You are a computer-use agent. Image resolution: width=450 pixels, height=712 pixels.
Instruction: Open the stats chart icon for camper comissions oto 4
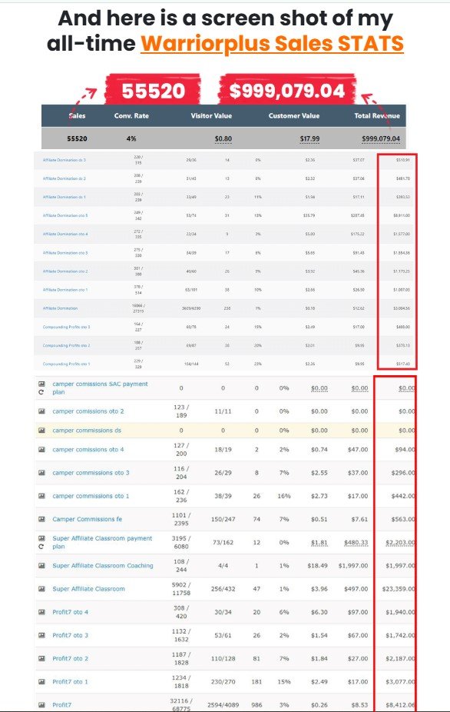[41, 450]
